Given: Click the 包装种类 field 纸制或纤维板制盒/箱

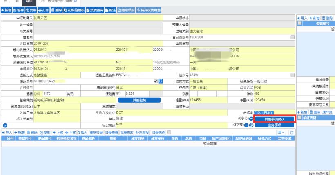Looking at the screenshot, I should [75, 100].
